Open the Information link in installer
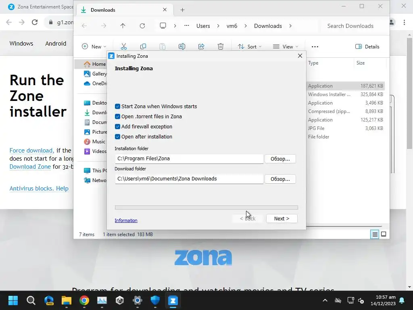The height and width of the screenshot is (310, 413). 126,220
